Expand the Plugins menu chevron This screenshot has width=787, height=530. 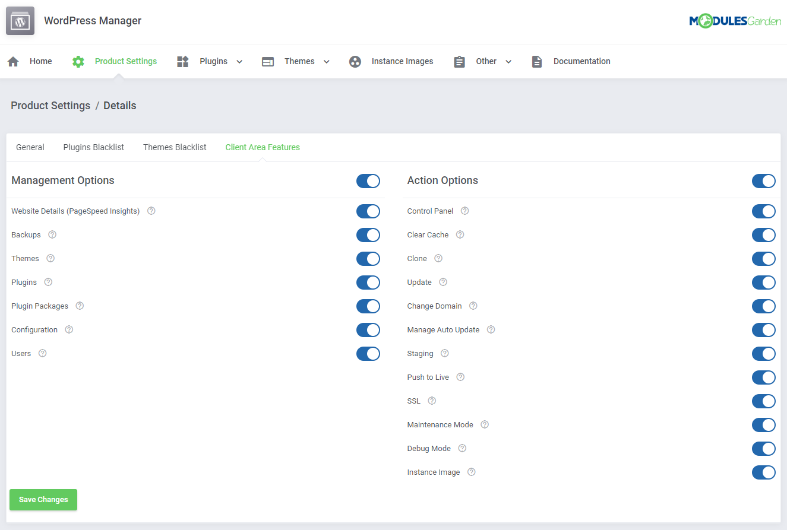(x=239, y=62)
